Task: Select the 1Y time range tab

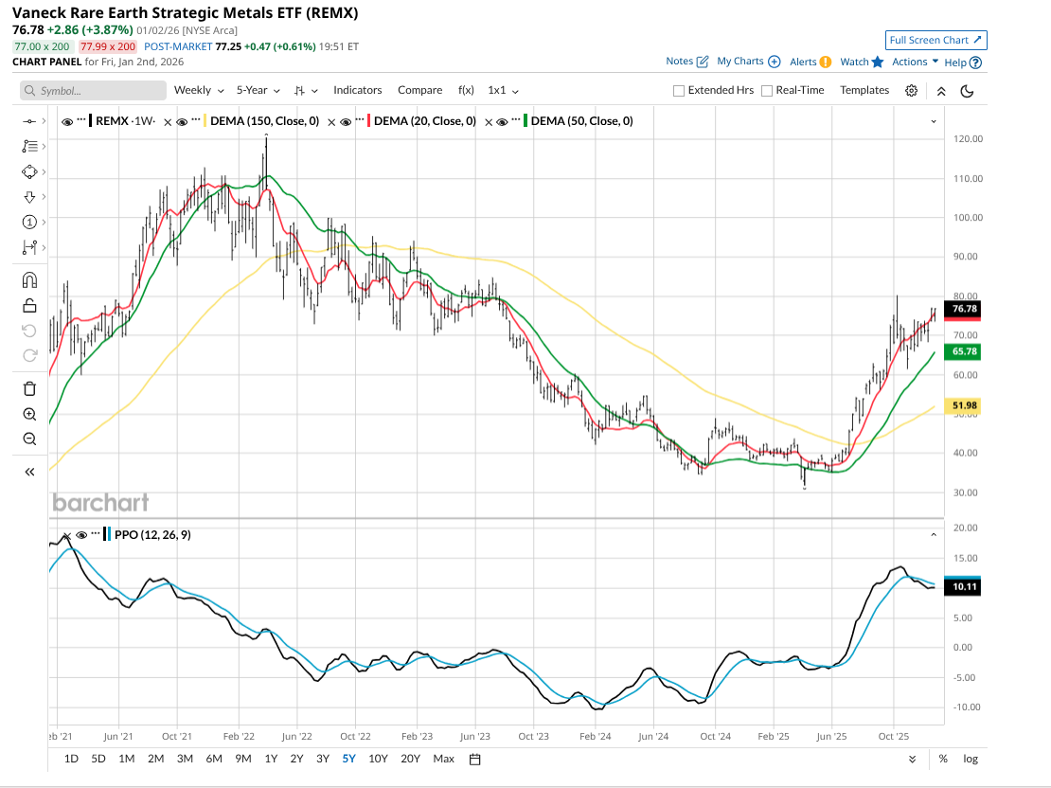Action: point(271,759)
